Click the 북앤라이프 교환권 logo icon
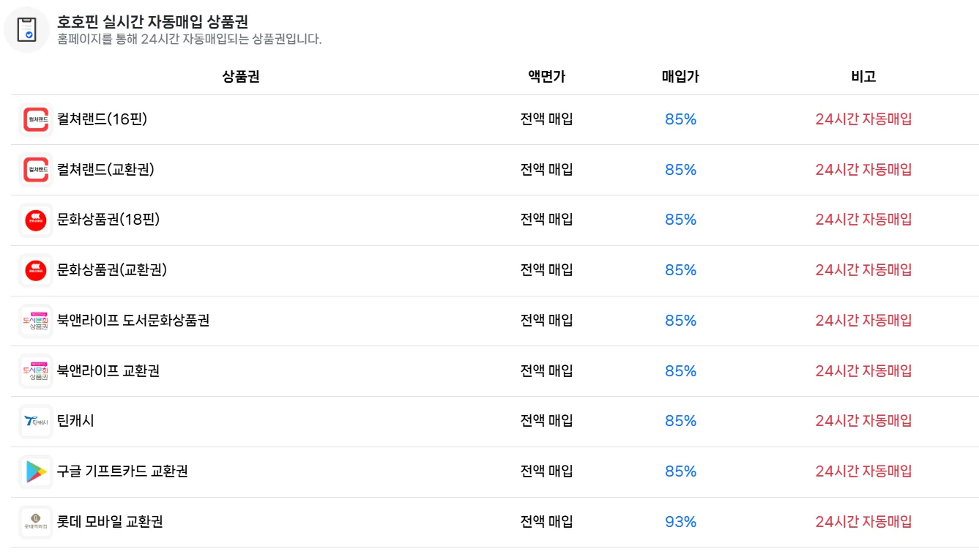 pyautogui.click(x=36, y=371)
